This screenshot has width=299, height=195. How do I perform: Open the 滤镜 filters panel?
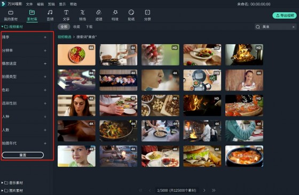click(99, 15)
